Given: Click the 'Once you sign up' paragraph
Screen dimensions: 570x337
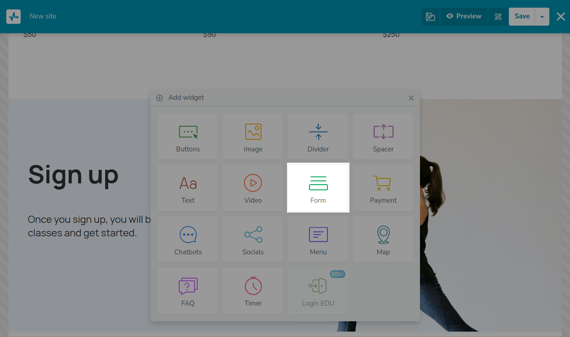Looking at the screenshot, I should coord(89,226).
